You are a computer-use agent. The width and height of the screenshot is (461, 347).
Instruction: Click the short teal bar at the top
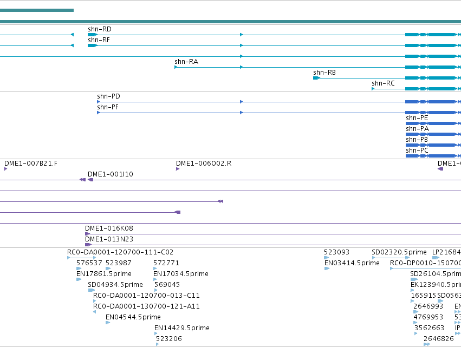(x=37, y=10)
